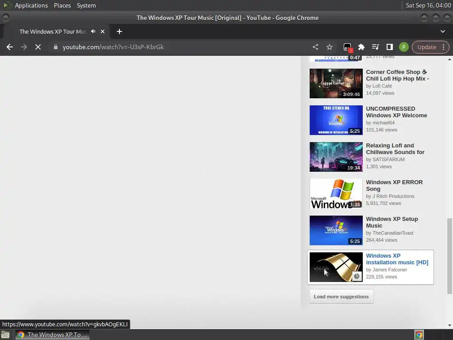
Task: Click the clock Sat Sep 16, 04:00
Action: (x=428, y=5)
